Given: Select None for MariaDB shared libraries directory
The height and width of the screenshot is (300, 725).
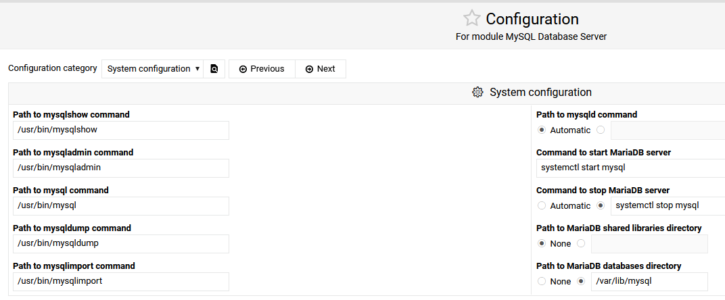Looking at the screenshot, I should pos(541,244).
